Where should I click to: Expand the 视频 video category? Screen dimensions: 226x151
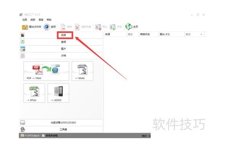click(61, 35)
